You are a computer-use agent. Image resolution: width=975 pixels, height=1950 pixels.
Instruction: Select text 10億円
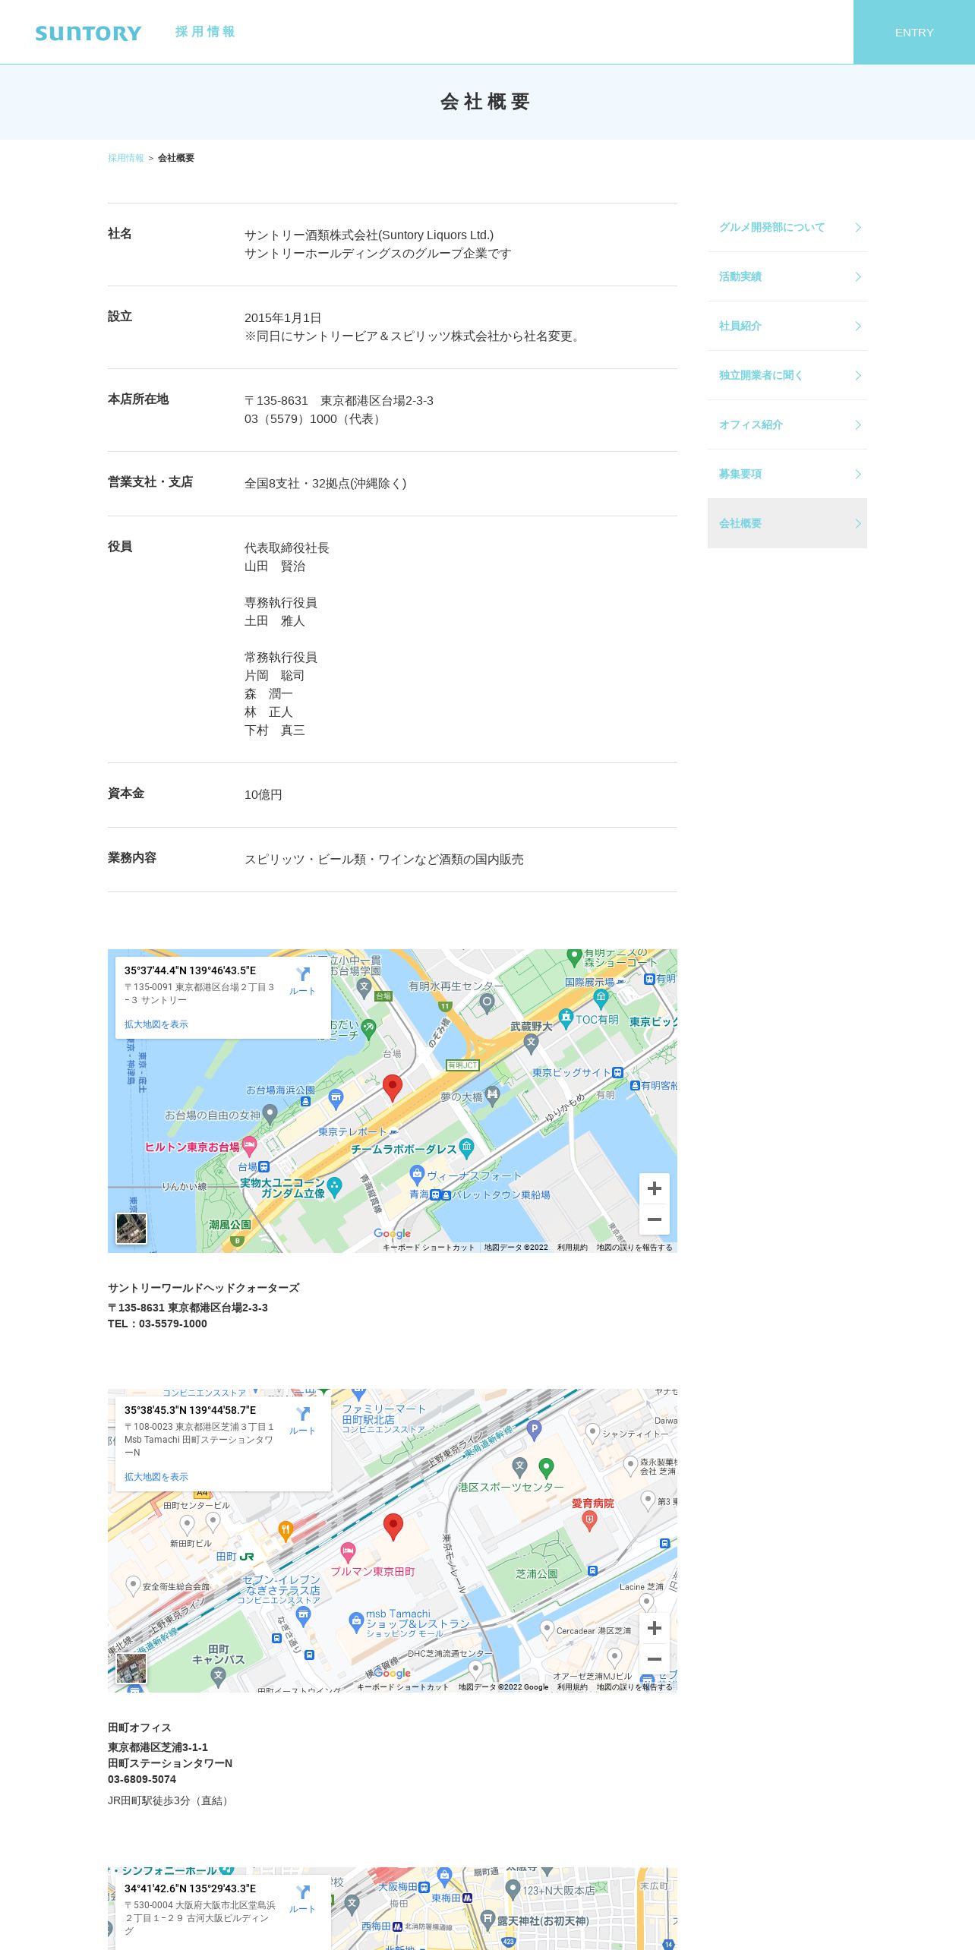(263, 795)
